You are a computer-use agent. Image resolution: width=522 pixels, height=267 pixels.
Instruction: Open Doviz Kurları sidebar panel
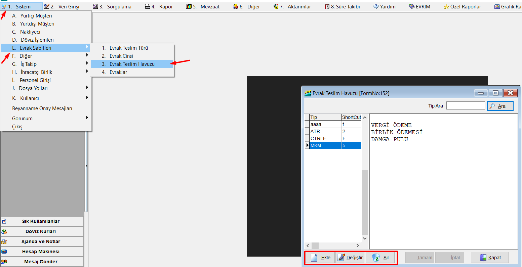click(x=42, y=231)
